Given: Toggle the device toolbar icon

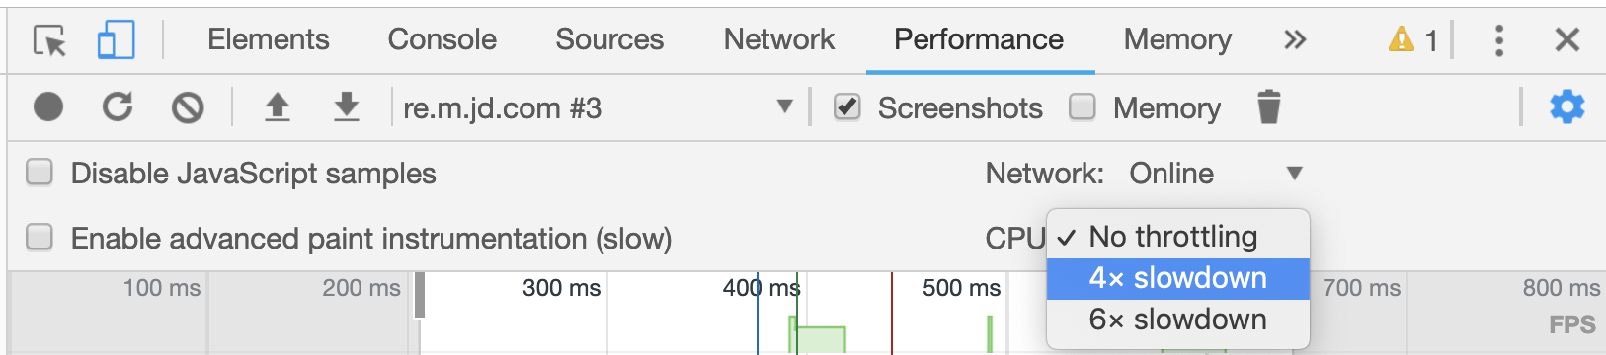Looking at the screenshot, I should click(x=116, y=40).
